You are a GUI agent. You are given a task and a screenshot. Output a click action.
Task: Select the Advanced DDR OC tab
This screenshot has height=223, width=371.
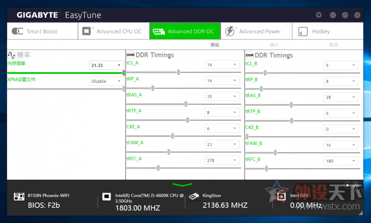[x=185, y=31]
